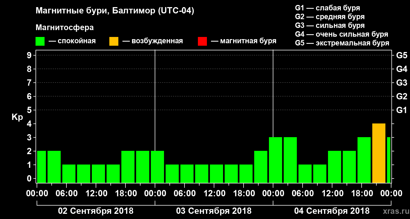Click the chart title 'Магнитные бури, Балтимор (UTC-04)'
Viewport: 410px width, 219px height.
pyautogui.click(x=115, y=11)
